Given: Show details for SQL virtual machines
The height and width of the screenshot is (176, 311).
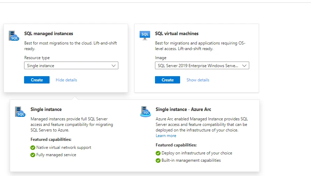Looking at the screenshot, I should tap(198, 80).
